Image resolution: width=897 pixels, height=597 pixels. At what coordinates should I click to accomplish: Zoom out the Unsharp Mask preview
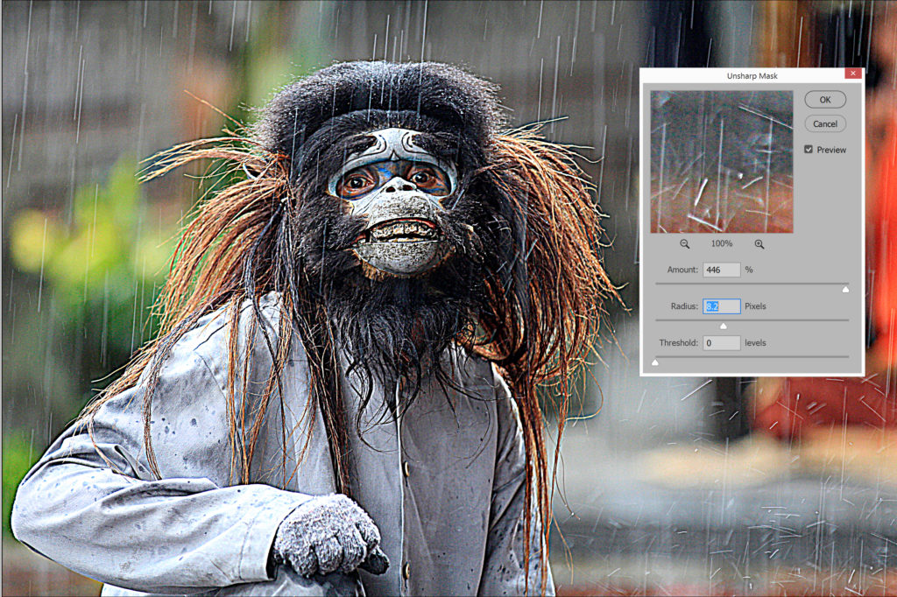click(685, 244)
